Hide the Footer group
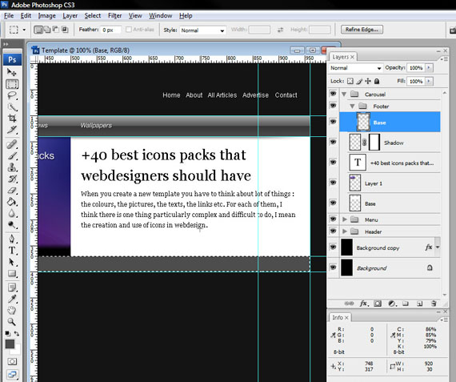456x382 pixels. (x=333, y=106)
